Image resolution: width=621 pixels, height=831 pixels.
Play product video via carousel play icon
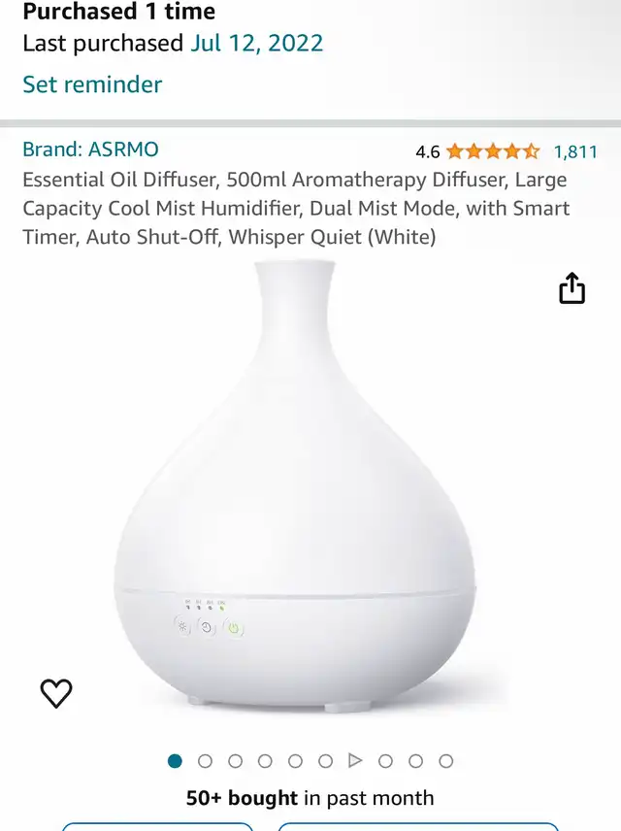(355, 761)
